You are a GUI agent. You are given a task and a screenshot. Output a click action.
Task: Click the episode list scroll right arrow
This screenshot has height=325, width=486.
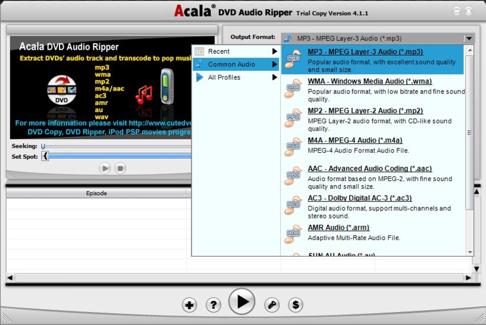468,277
